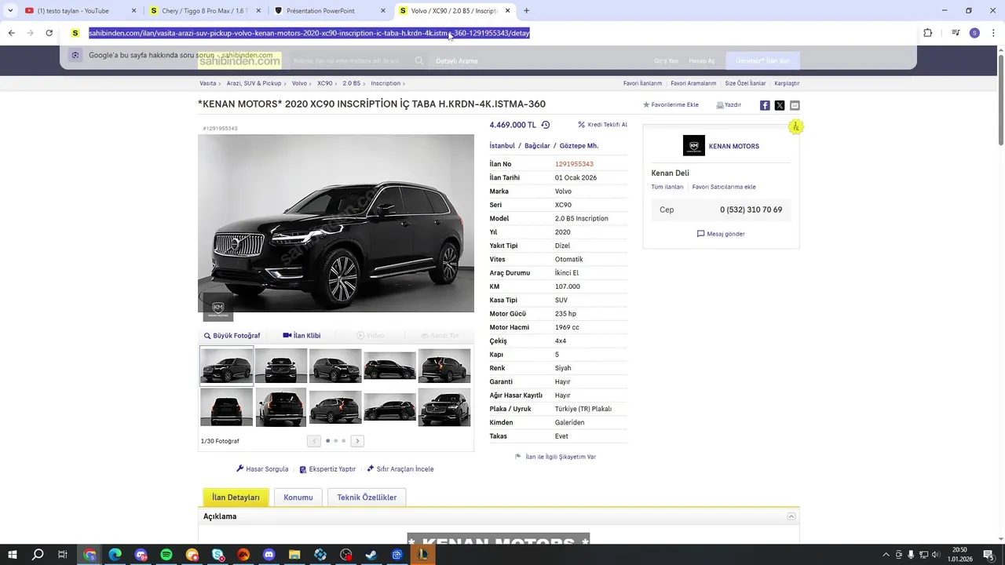Screen dimensions: 1005x565
Task: Open the Karşılaştır link
Action: pos(787,83)
